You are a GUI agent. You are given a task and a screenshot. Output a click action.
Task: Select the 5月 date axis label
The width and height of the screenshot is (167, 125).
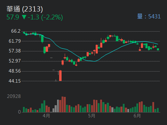tap(92, 116)
